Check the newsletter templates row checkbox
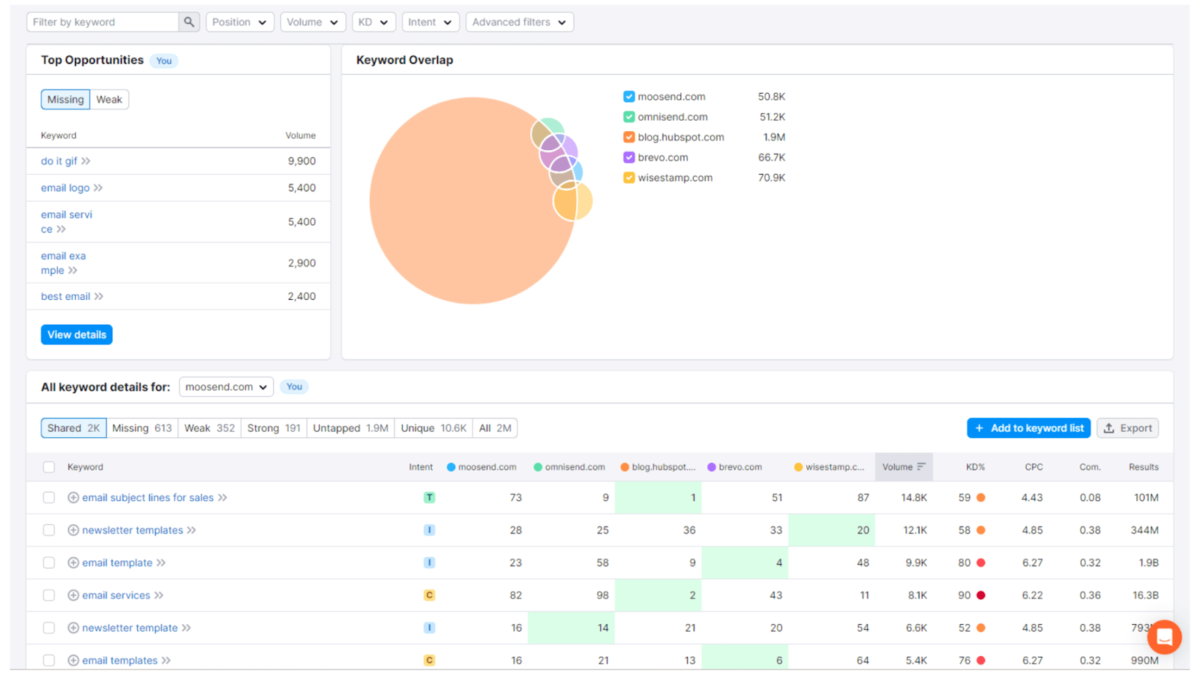The width and height of the screenshot is (1200, 675). [49, 530]
